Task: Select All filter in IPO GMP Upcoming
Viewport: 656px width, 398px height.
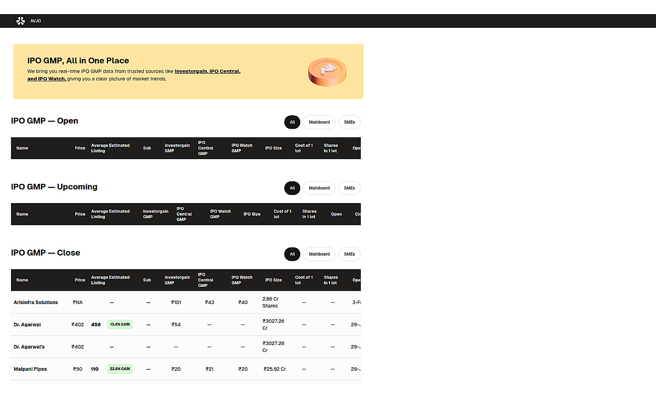Action: click(x=292, y=188)
